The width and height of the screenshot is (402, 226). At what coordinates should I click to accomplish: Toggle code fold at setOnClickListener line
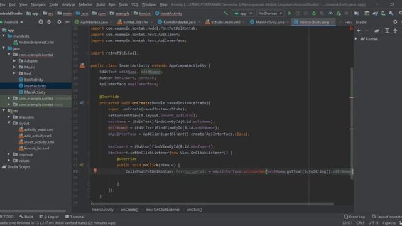tap(89, 153)
